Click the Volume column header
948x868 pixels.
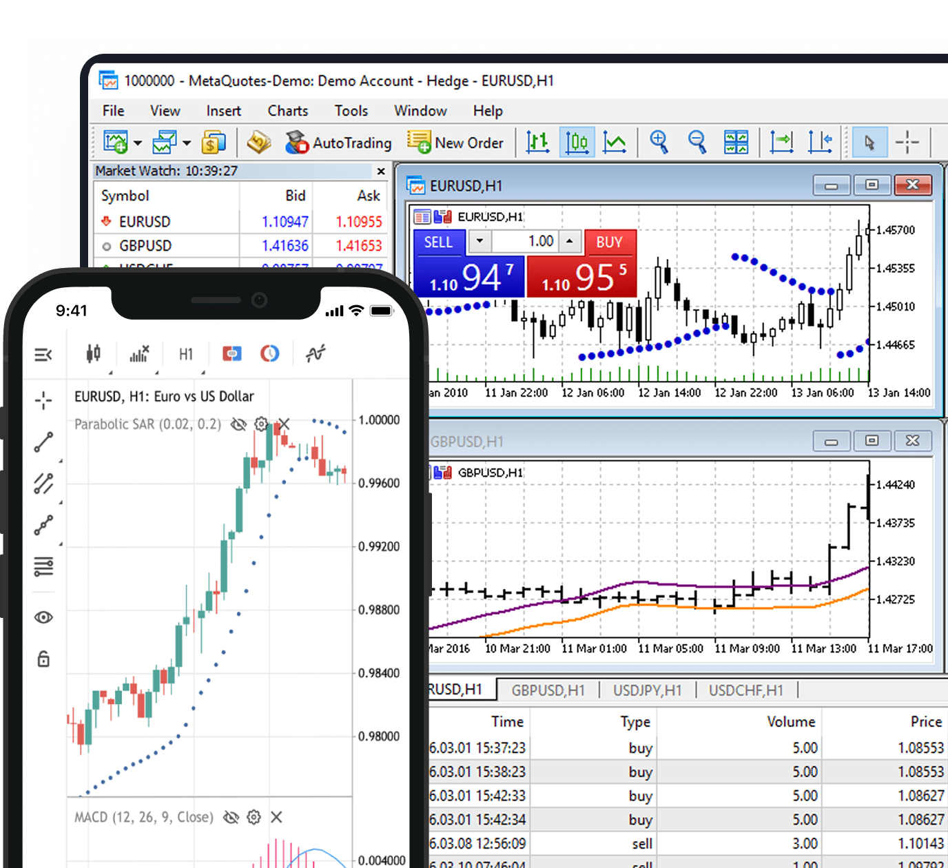point(791,722)
